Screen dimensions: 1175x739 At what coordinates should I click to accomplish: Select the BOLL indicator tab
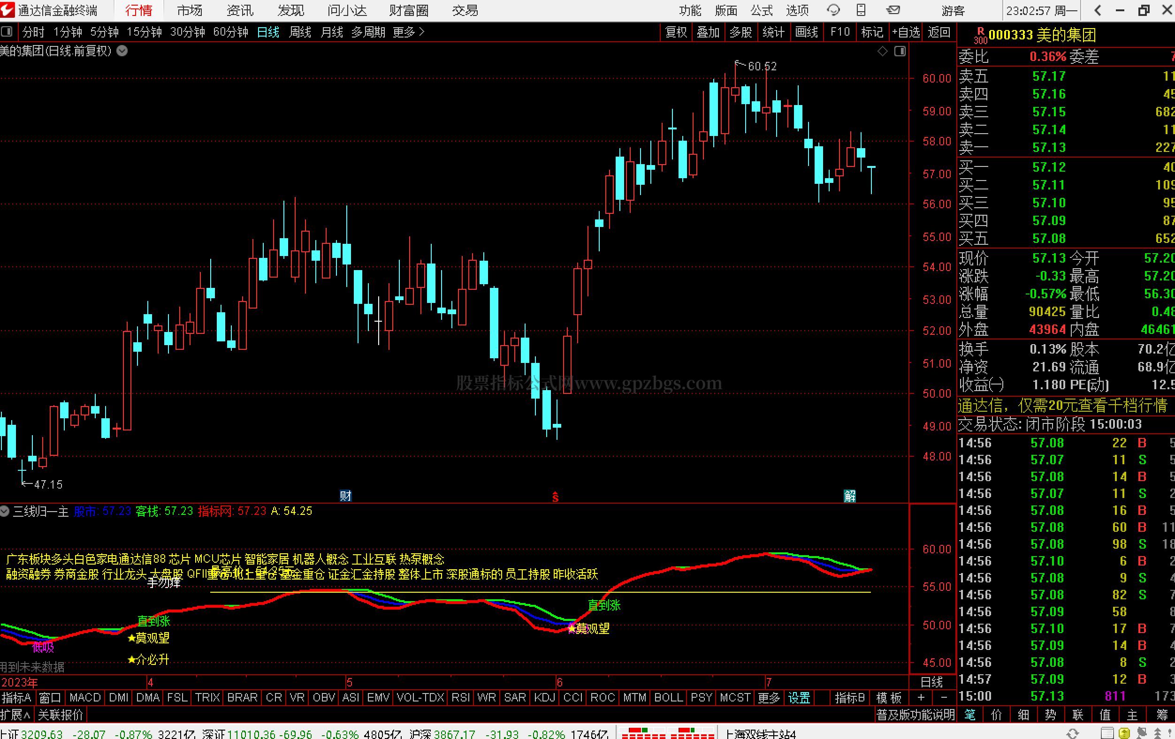coord(668,698)
